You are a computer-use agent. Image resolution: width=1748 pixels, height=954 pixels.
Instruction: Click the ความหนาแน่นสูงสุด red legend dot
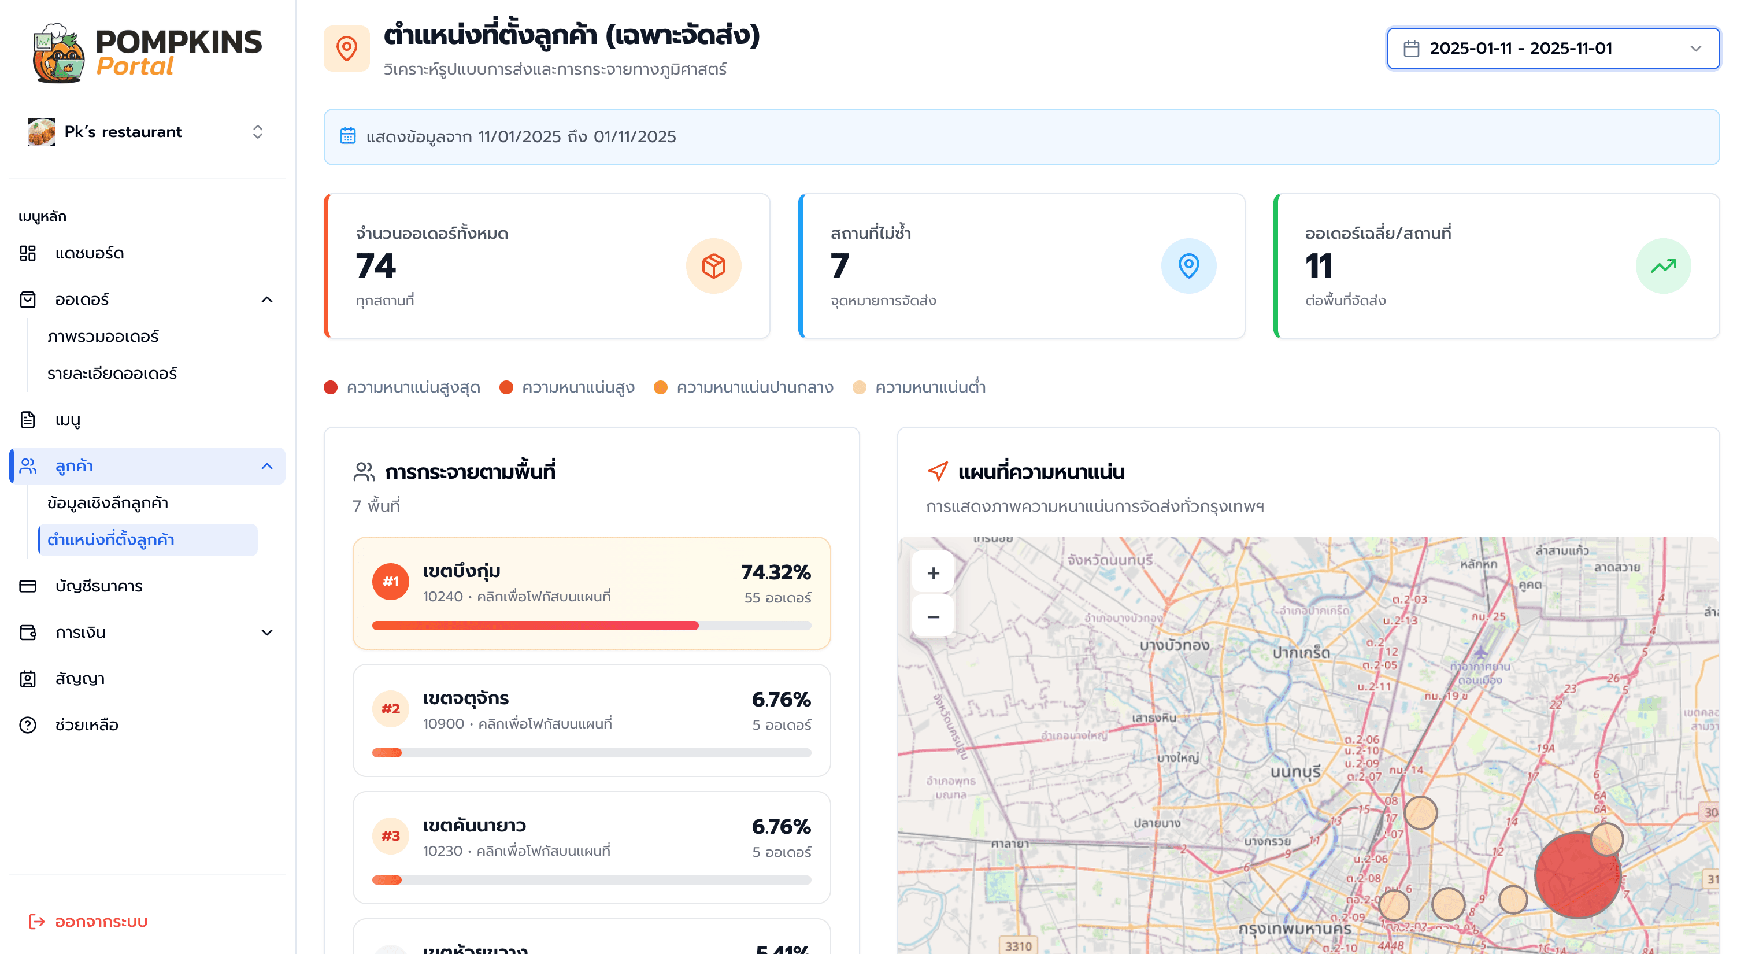pos(331,387)
